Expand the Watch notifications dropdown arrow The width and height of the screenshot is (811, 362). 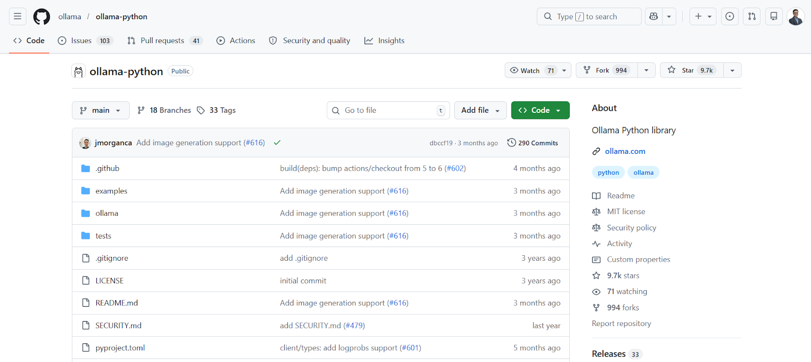click(564, 70)
